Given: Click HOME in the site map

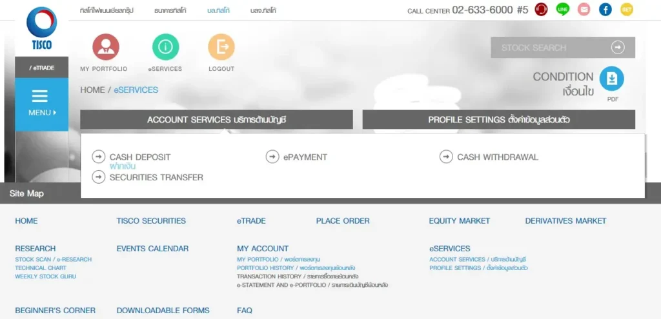Looking at the screenshot, I should pos(26,220).
